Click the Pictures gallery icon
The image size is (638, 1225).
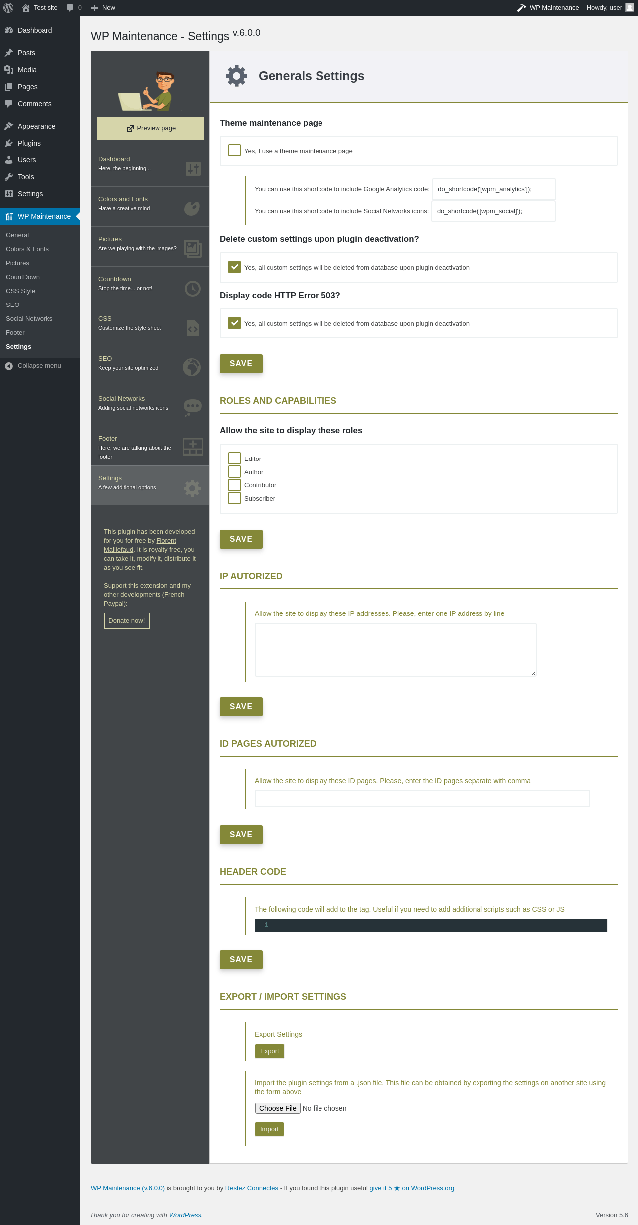pos(193,248)
